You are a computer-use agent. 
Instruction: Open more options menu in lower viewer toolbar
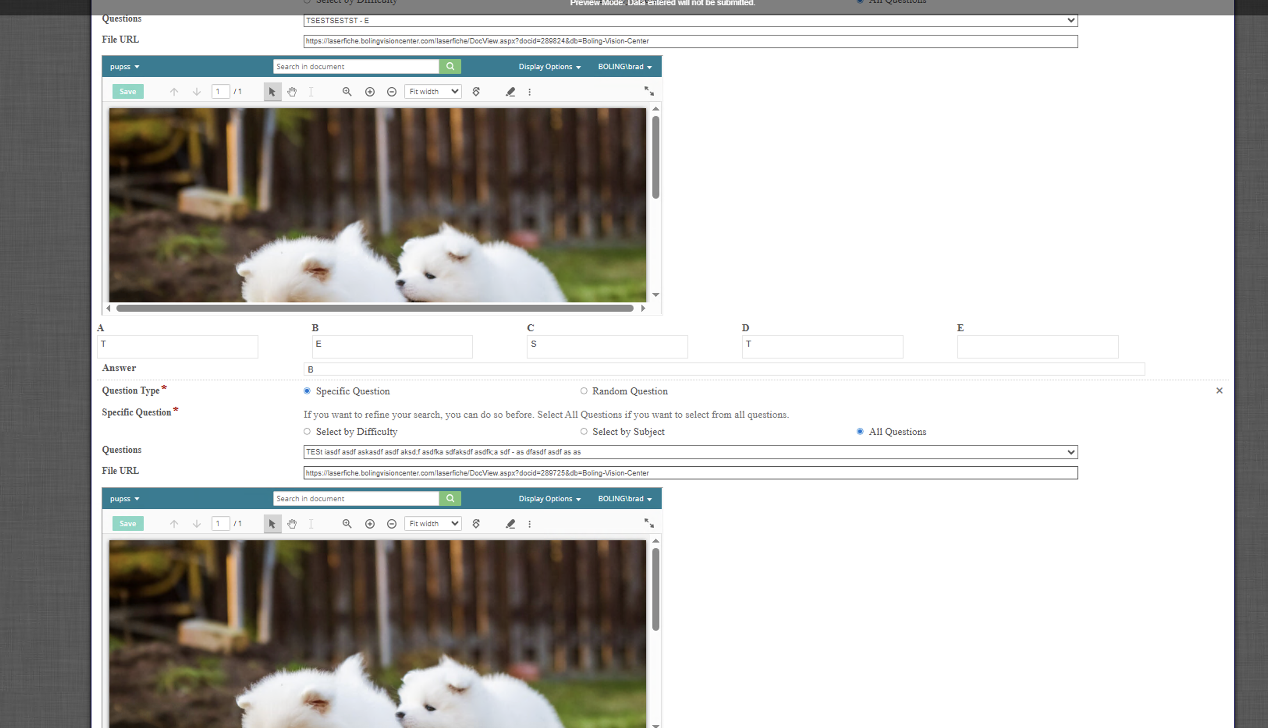(x=529, y=524)
